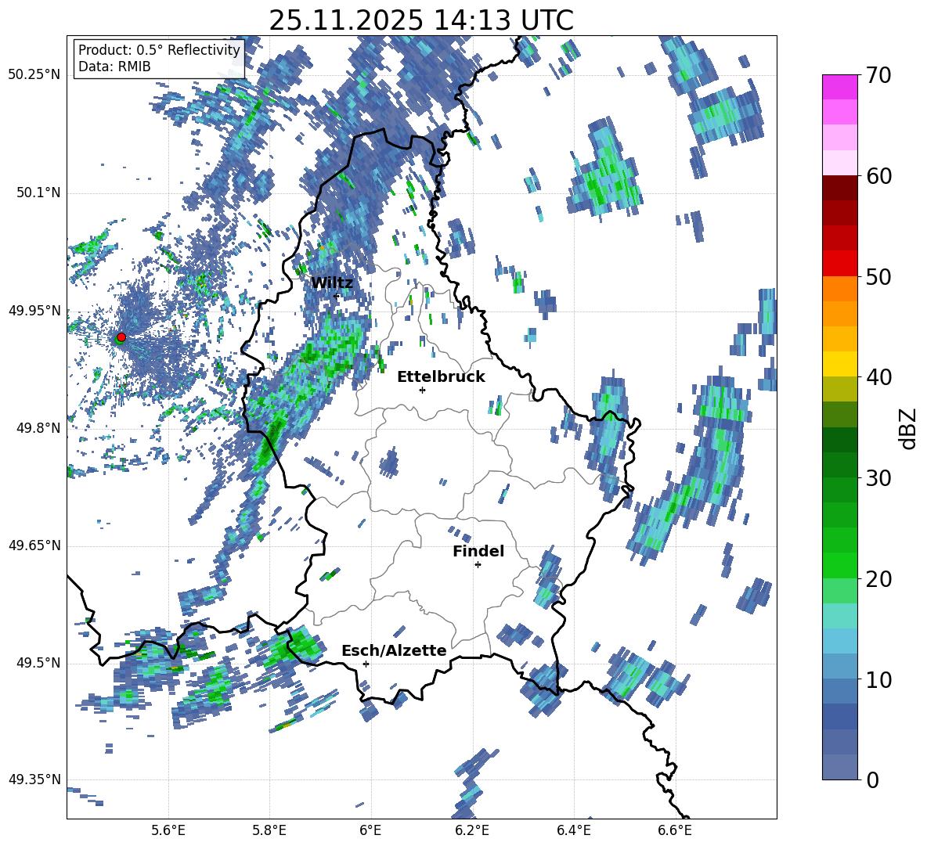Click the 49.5°N latitude label

point(38,663)
